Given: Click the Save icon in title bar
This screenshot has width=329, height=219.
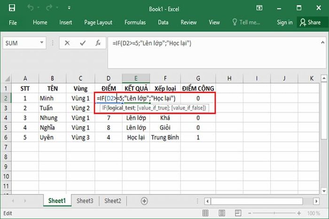Looking at the screenshot, I should click(x=12, y=8).
